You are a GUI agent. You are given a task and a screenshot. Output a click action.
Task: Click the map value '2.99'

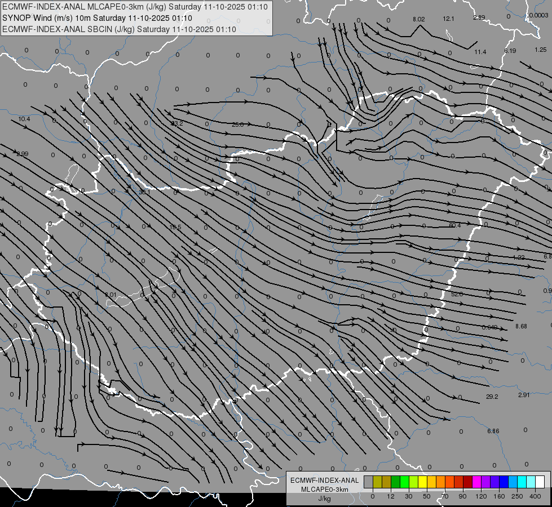[22, 154]
